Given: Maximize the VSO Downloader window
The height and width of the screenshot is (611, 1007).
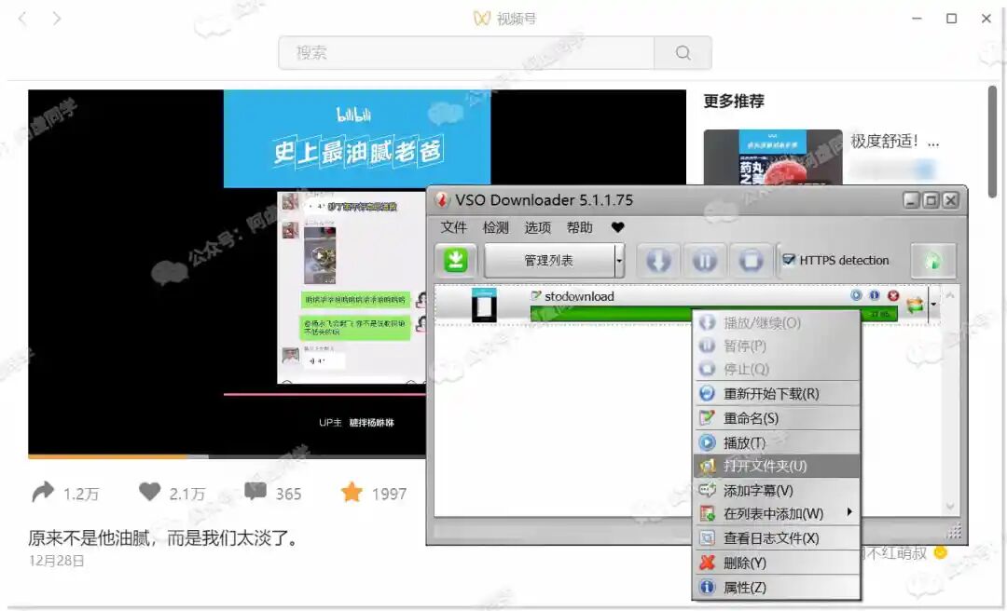Looking at the screenshot, I should pos(931,200).
